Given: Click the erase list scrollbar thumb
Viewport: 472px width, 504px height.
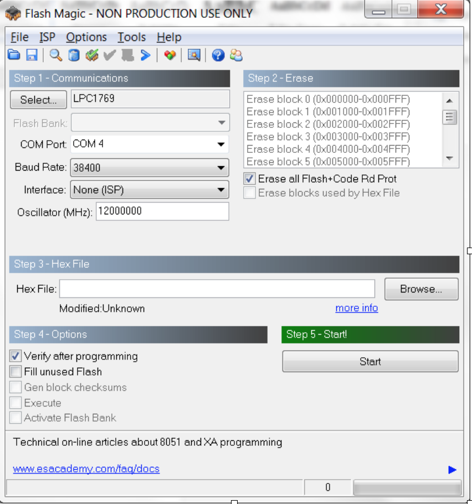Looking at the screenshot, I should (449, 117).
